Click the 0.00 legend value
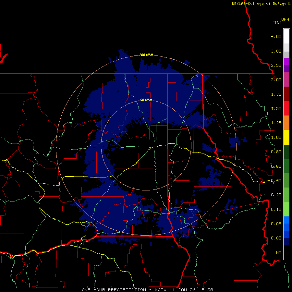The height and width of the screenshot is (292, 292). (x=276, y=238)
